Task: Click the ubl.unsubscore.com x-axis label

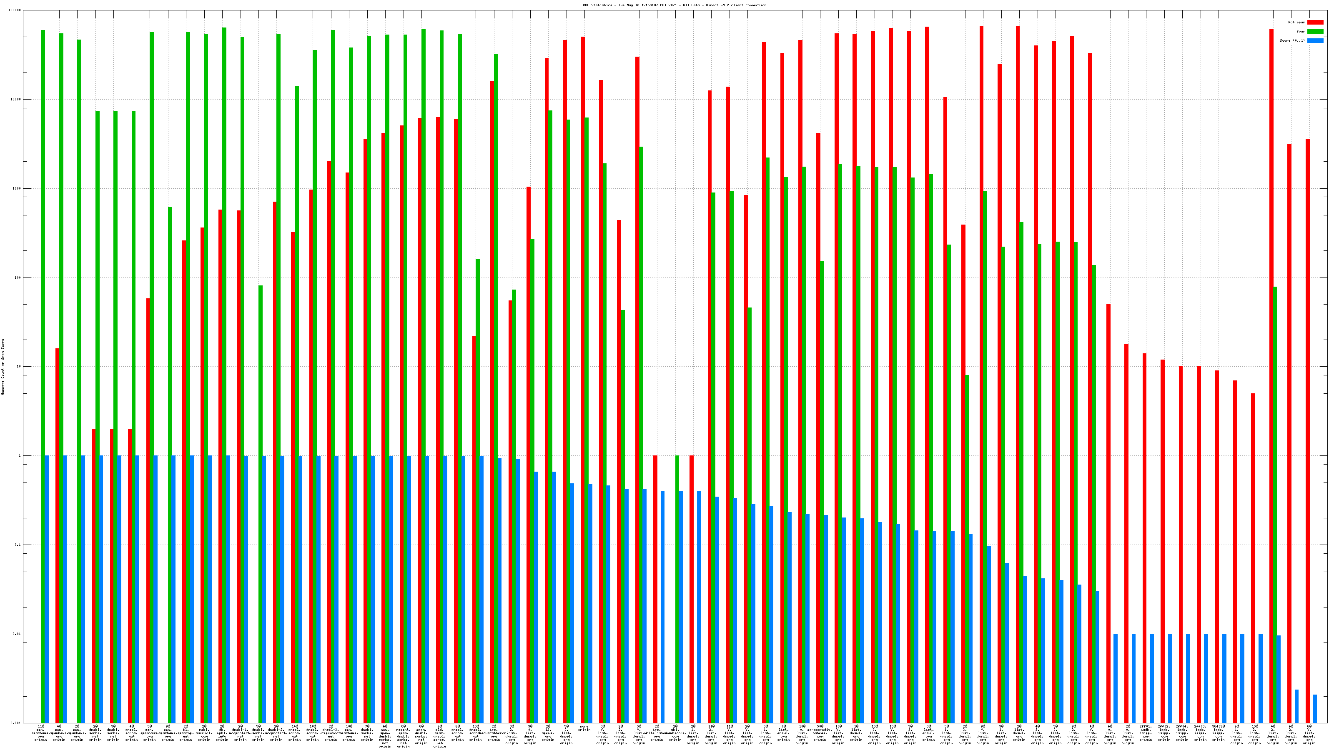Action: click(675, 733)
